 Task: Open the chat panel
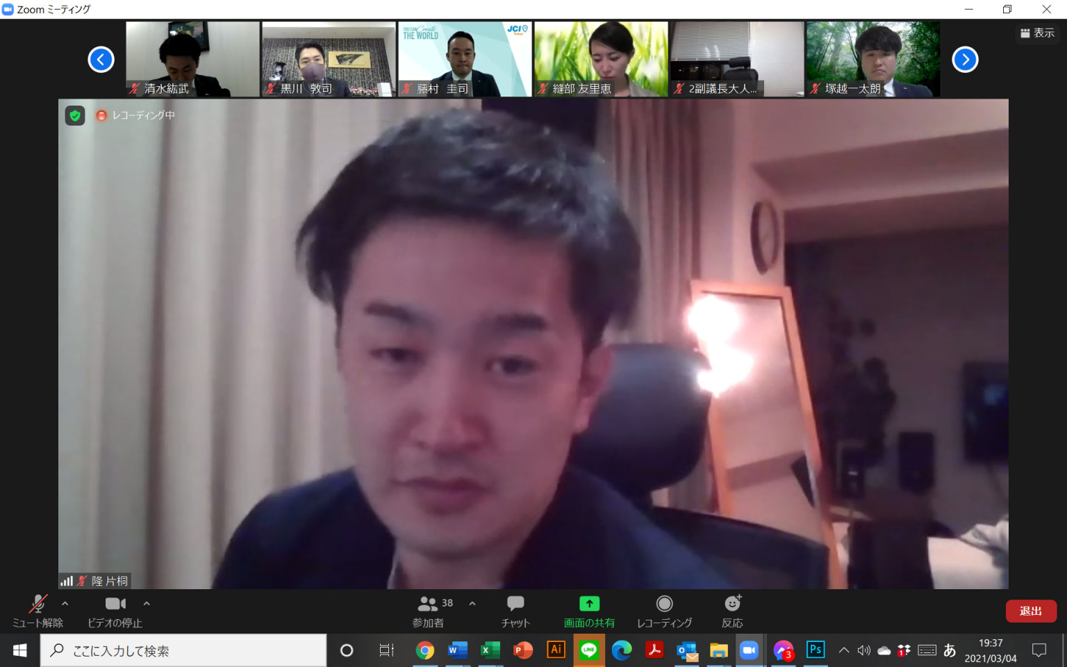(515, 611)
